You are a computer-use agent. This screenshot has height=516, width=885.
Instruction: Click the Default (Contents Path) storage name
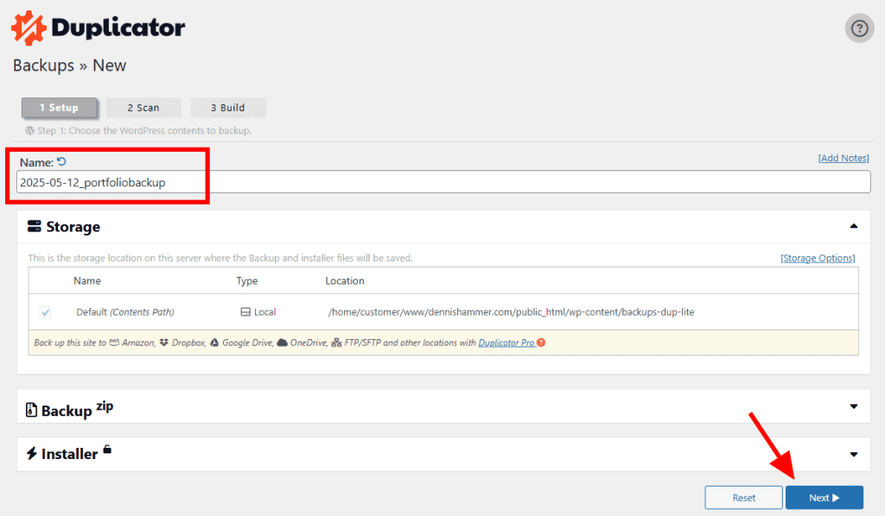tap(125, 312)
